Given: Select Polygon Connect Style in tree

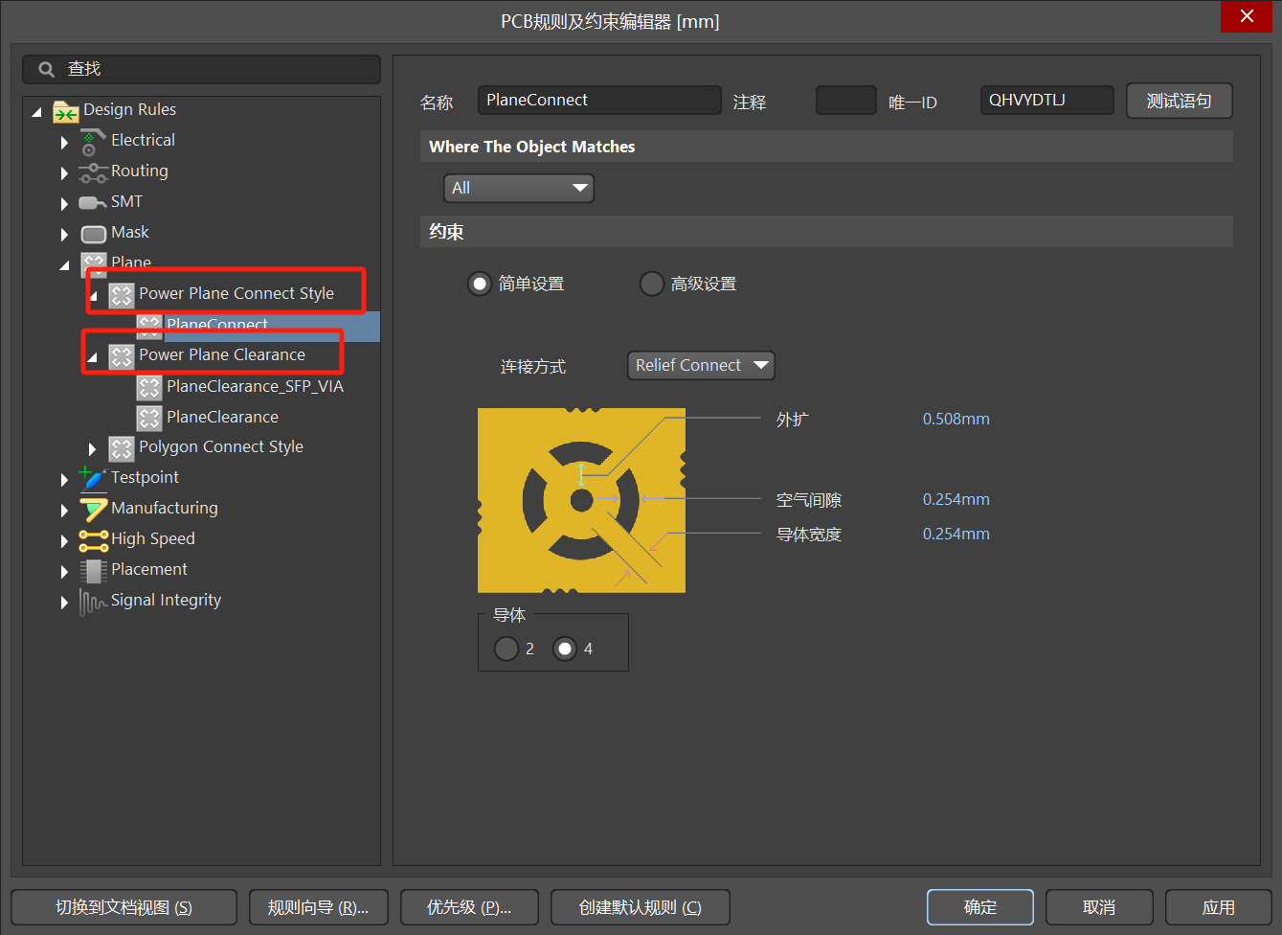Looking at the screenshot, I should coord(221,446).
